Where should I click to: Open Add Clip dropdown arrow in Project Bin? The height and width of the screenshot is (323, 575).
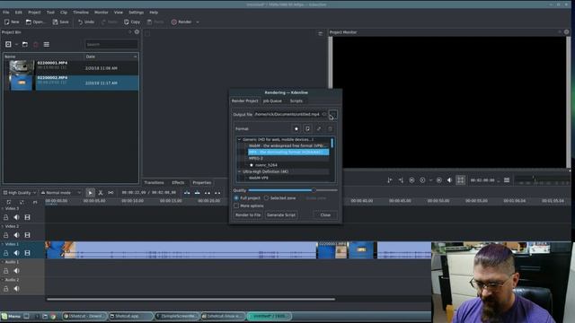16,45
